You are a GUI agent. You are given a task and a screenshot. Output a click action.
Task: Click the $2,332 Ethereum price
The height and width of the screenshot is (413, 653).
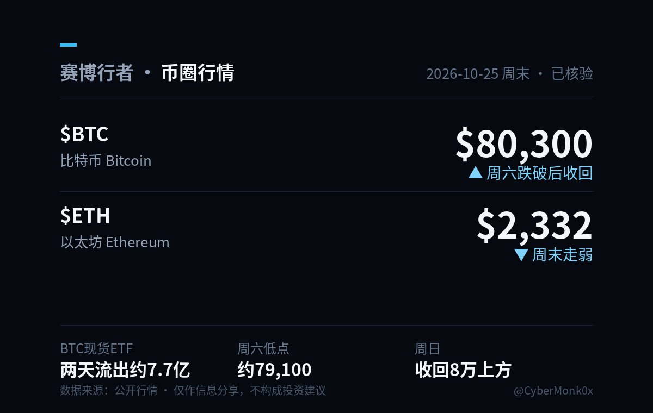tap(535, 226)
